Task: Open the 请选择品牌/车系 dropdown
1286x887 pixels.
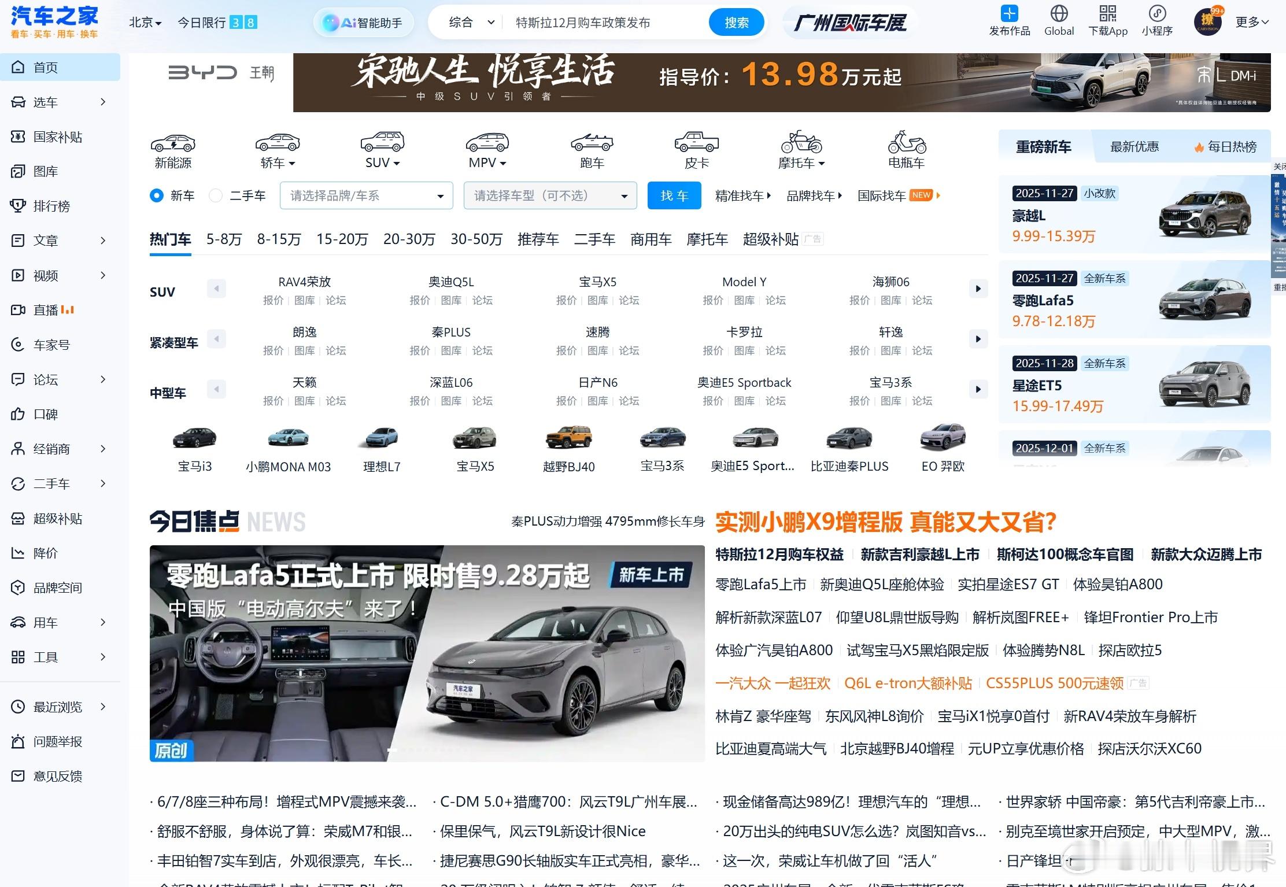Action: point(366,196)
